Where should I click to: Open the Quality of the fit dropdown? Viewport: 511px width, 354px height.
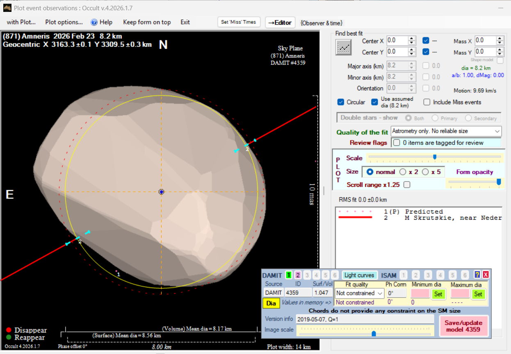(x=497, y=131)
